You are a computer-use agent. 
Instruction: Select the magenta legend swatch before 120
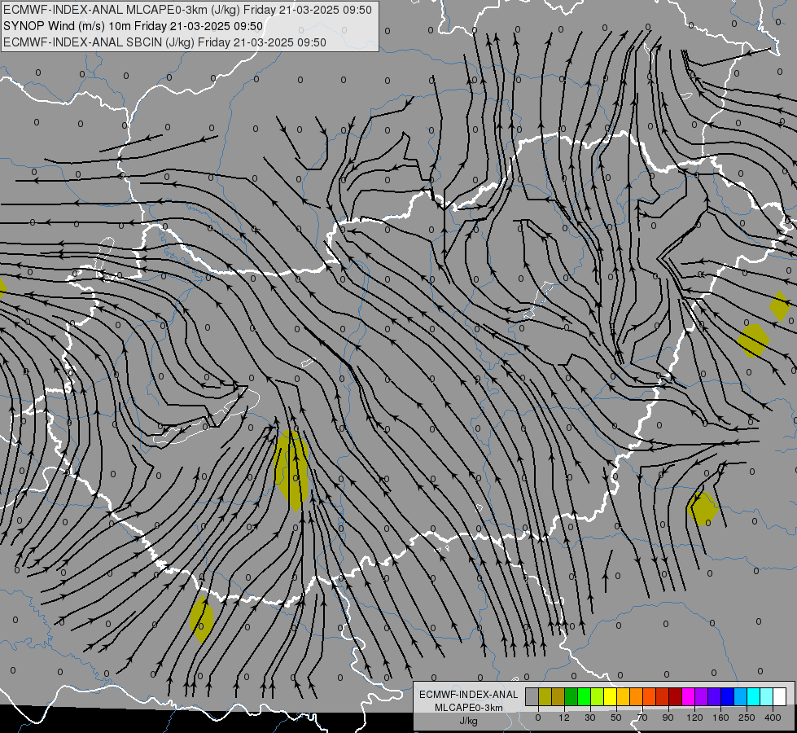click(x=689, y=696)
